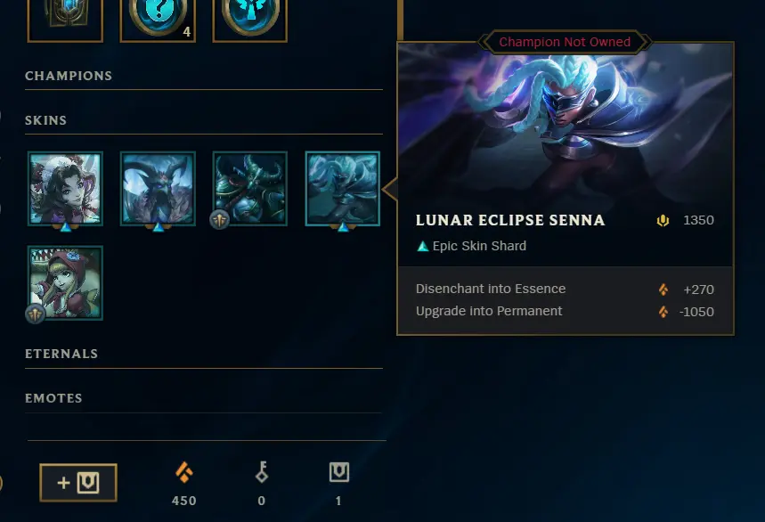Open the mystery orb with count 4
This screenshot has width=765, height=522.
click(x=158, y=20)
